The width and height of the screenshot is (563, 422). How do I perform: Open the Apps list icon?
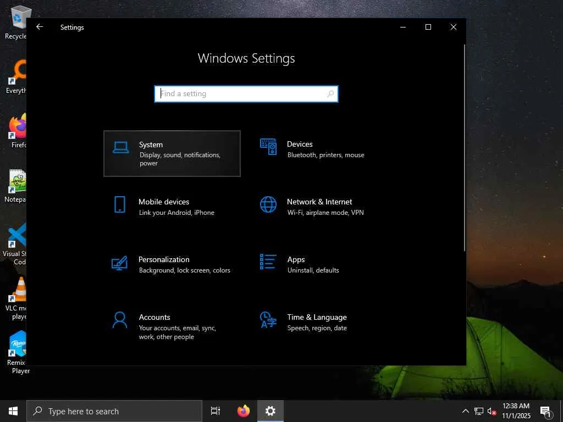268,262
